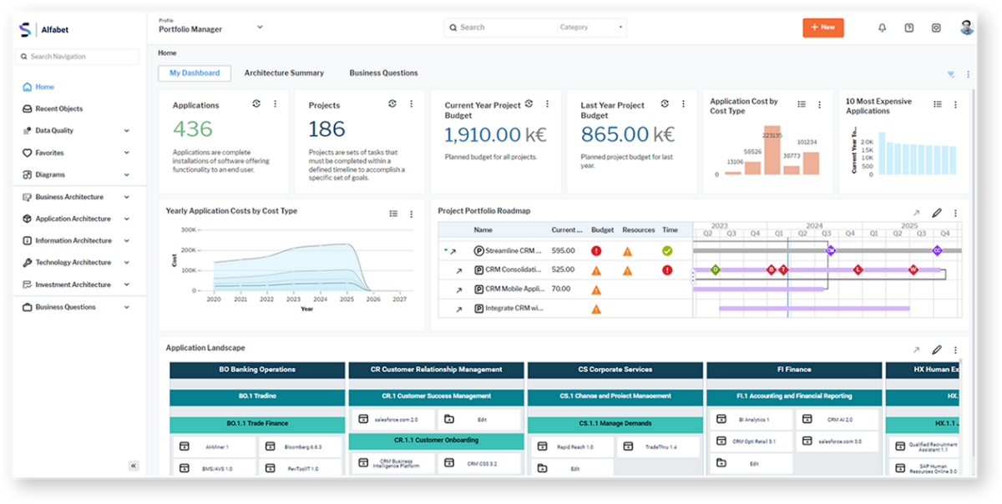Open CRM Consolidation row navigate arrow
The width and height of the screenshot is (1002, 504).
(458, 271)
